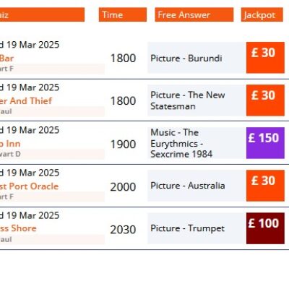
Task: Open the venue link ending in 'Inn'
Action: 10,144
